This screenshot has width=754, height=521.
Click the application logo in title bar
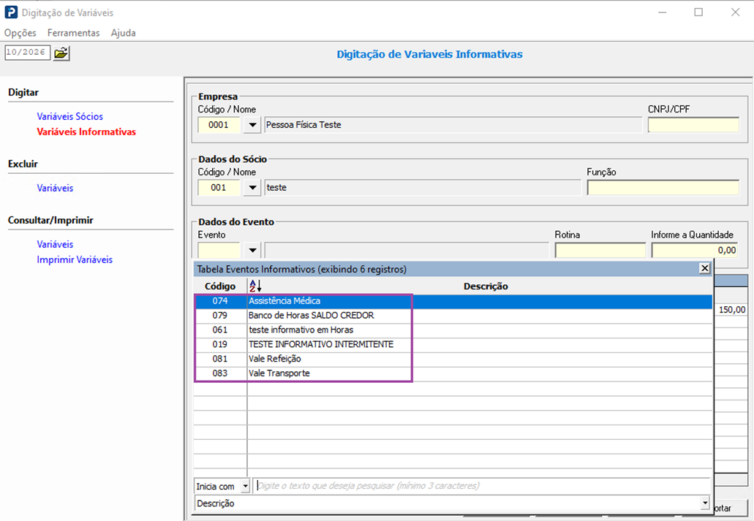pyautogui.click(x=10, y=12)
